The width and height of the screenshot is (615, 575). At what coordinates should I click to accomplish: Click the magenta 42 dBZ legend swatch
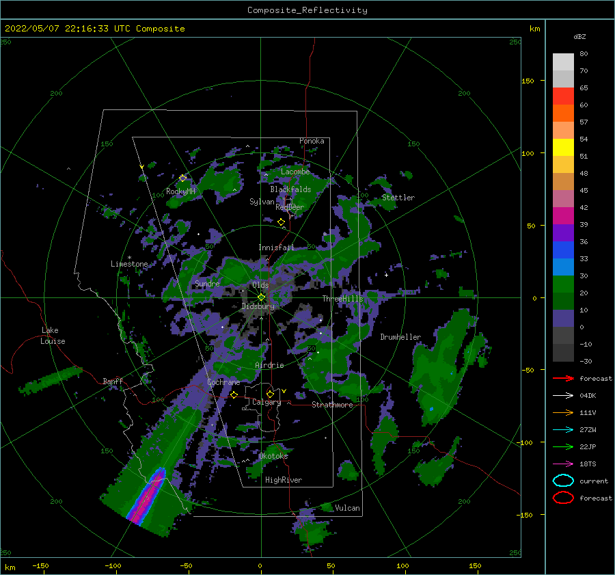point(563,216)
